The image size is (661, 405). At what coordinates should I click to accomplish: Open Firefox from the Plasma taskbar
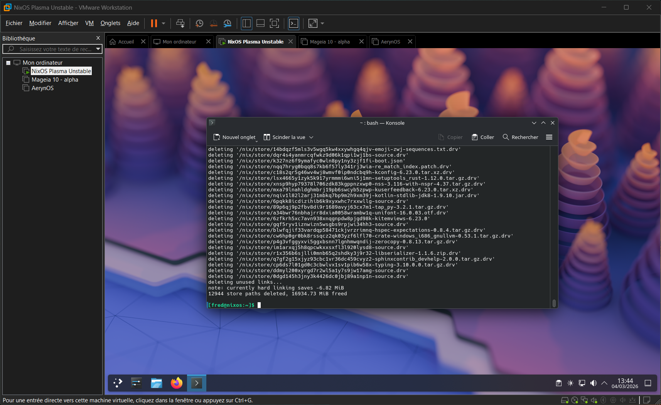[177, 383]
